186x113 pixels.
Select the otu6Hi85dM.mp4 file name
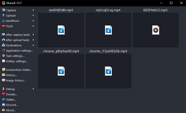coord(61,10)
